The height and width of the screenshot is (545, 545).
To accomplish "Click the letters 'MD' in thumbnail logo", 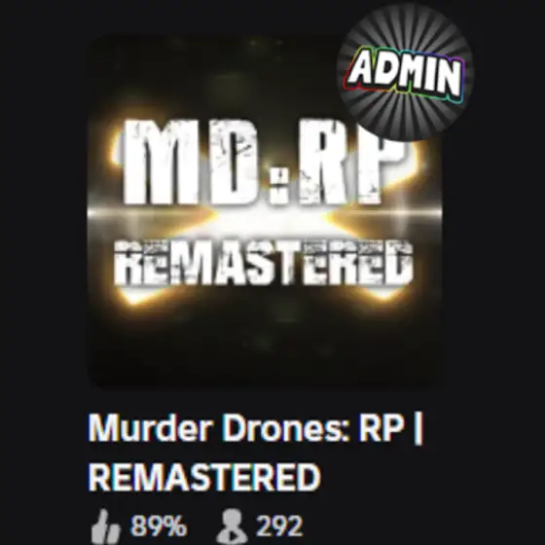I will [191, 163].
